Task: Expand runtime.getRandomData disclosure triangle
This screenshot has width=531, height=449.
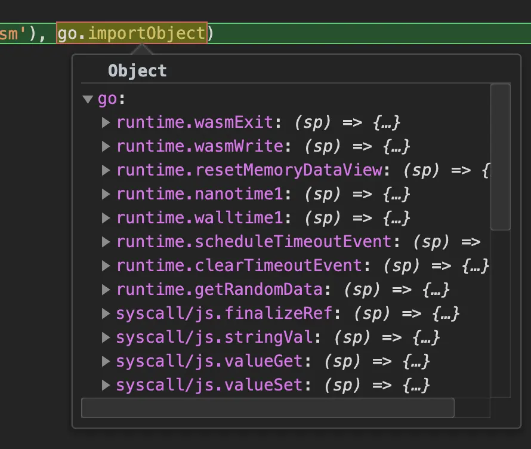Action: click(x=106, y=290)
